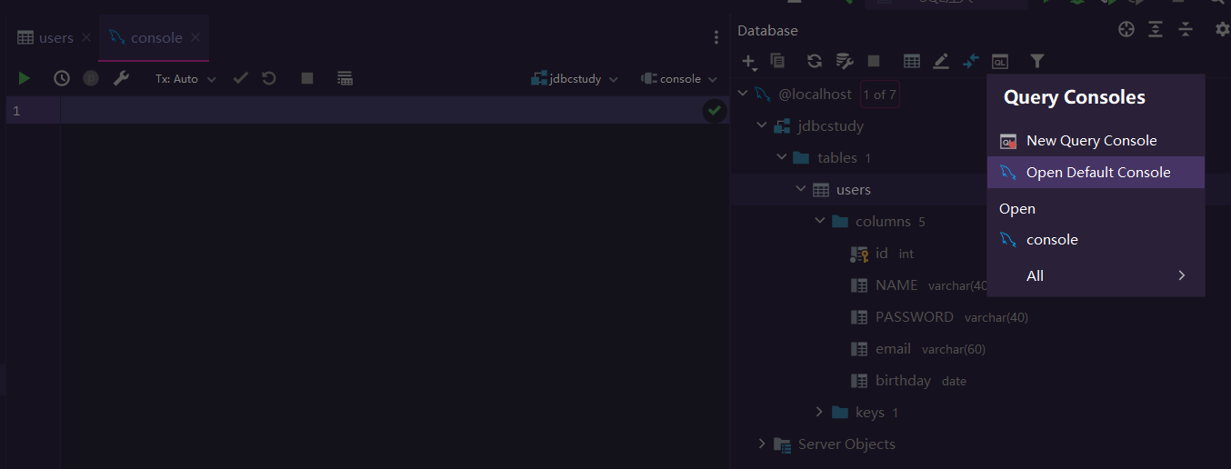Refresh the database tree
1231x469 pixels.
[x=815, y=61]
